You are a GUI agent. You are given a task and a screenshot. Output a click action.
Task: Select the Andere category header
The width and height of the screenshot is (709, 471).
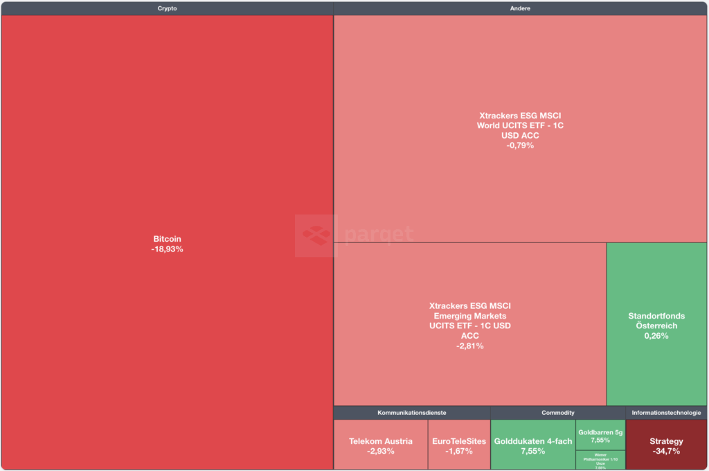[520, 8]
